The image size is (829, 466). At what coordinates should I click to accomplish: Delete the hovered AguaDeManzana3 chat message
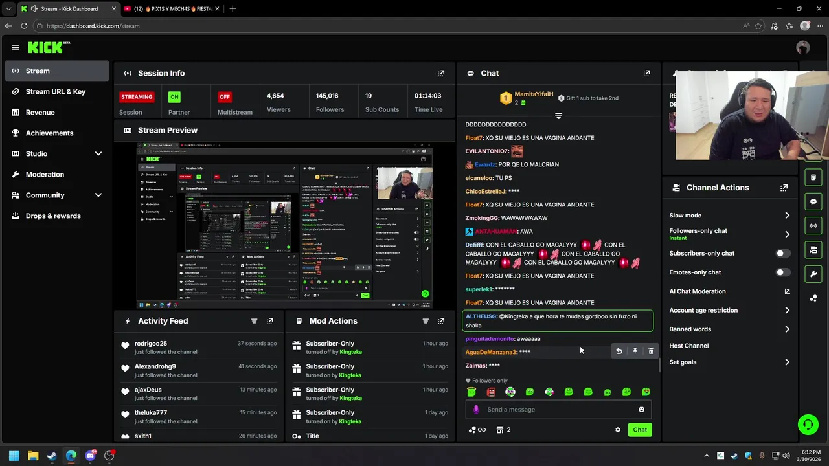pos(651,351)
